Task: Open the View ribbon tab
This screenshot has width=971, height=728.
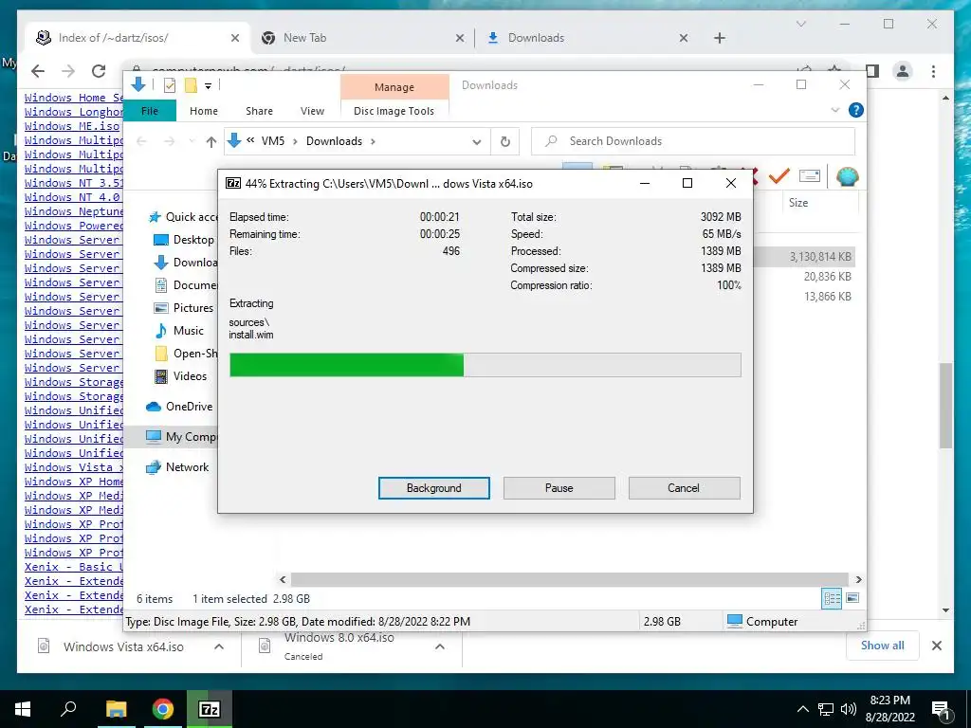Action: (x=312, y=111)
